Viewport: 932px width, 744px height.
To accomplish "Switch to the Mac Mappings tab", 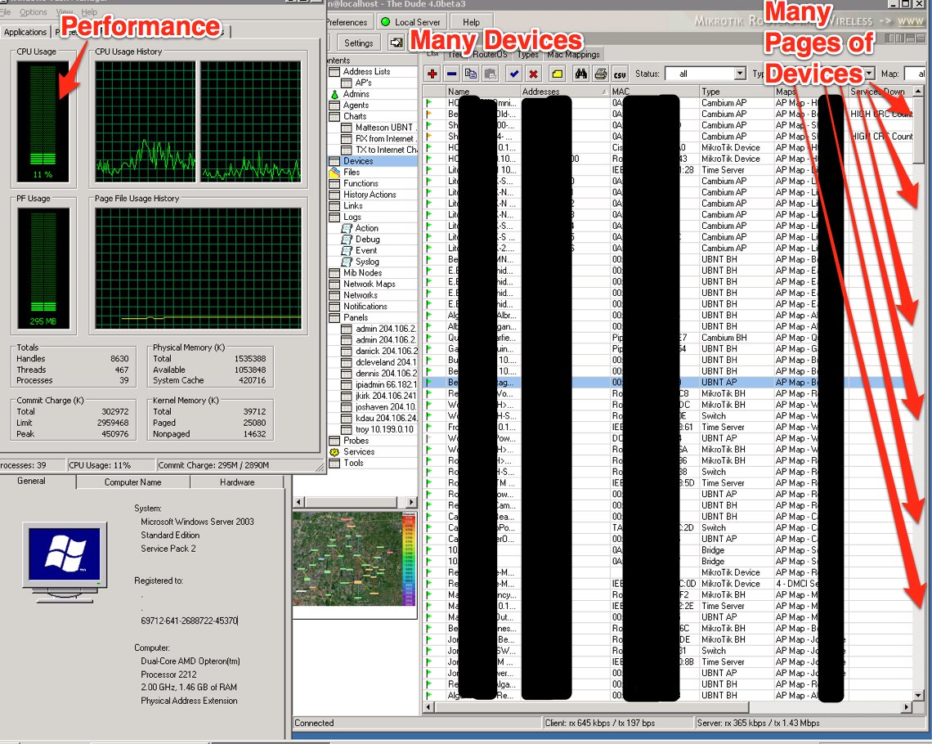I will pyautogui.click(x=573, y=54).
